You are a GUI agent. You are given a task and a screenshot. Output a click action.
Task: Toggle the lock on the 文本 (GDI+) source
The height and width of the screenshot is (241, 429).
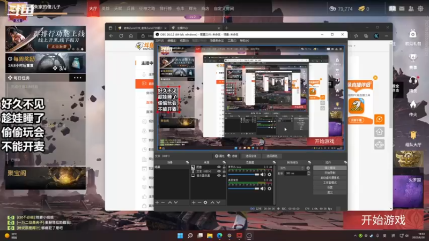point(224,171)
